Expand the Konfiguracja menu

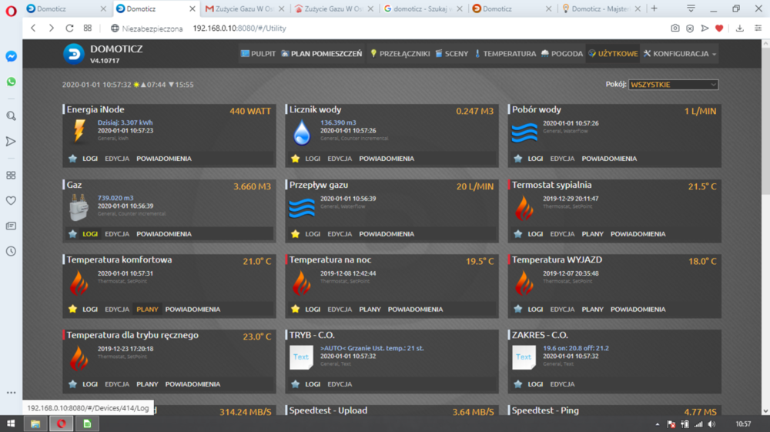680,54
